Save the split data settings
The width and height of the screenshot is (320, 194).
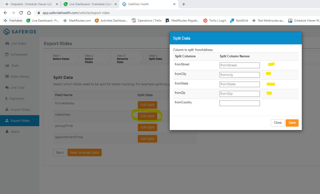292,123
